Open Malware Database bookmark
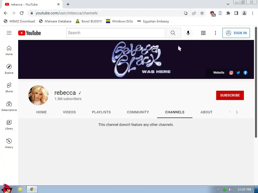This screenshot has width=258, height=193. click(x=55, y=21)
